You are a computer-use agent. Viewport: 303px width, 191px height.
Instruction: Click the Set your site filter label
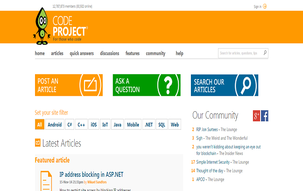coord(51,113)
